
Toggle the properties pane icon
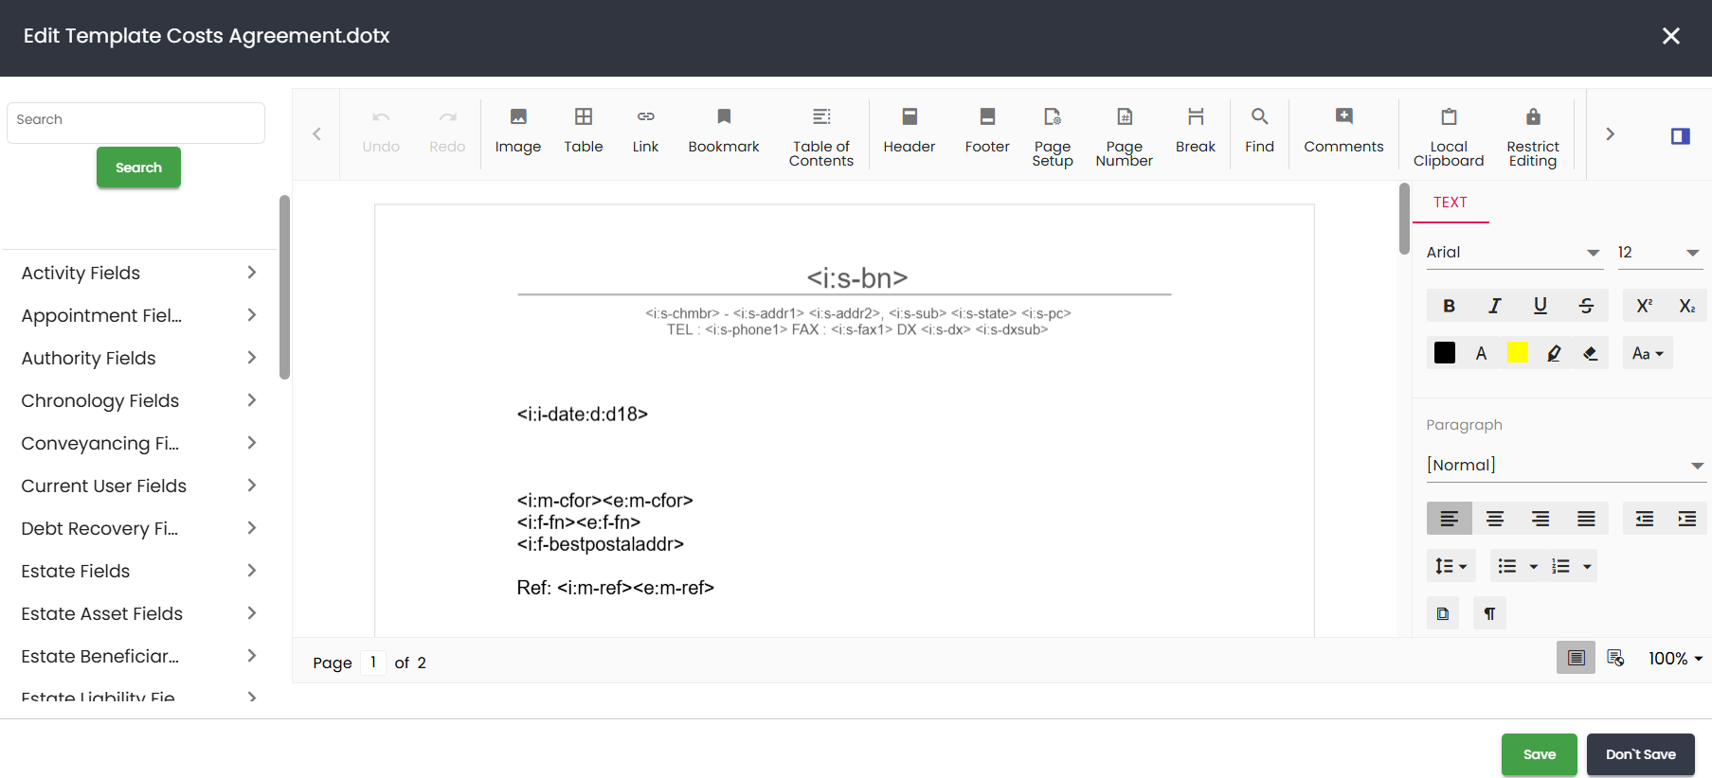coord(1681,135)
